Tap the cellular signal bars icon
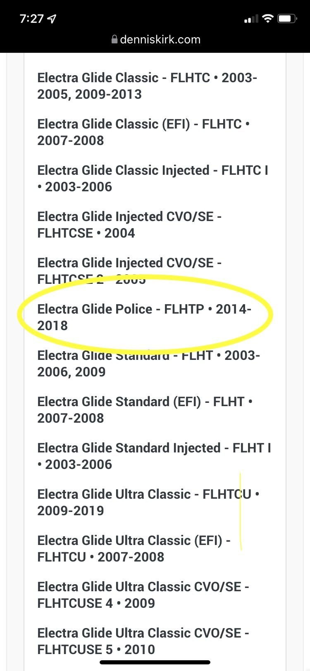Viewport: 310px width, 671px height. [x=250, y=19]
